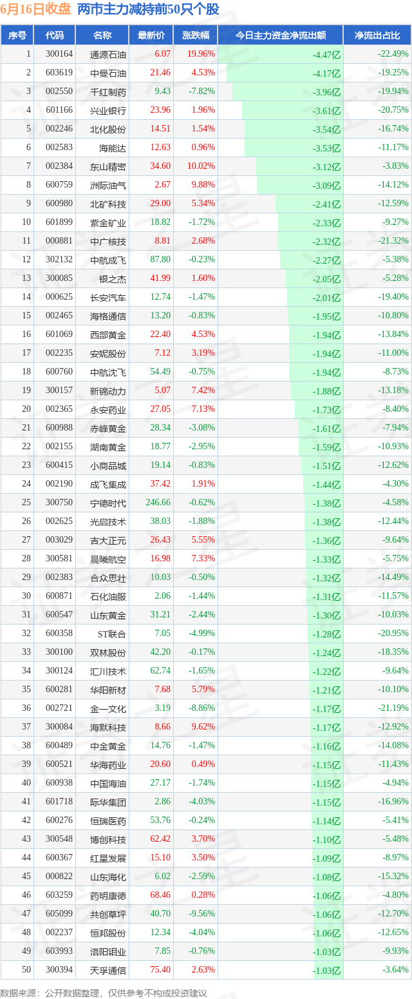Click outflow ratio -21.32% of 中广核技
412x999 pixels.
point(393,241)
